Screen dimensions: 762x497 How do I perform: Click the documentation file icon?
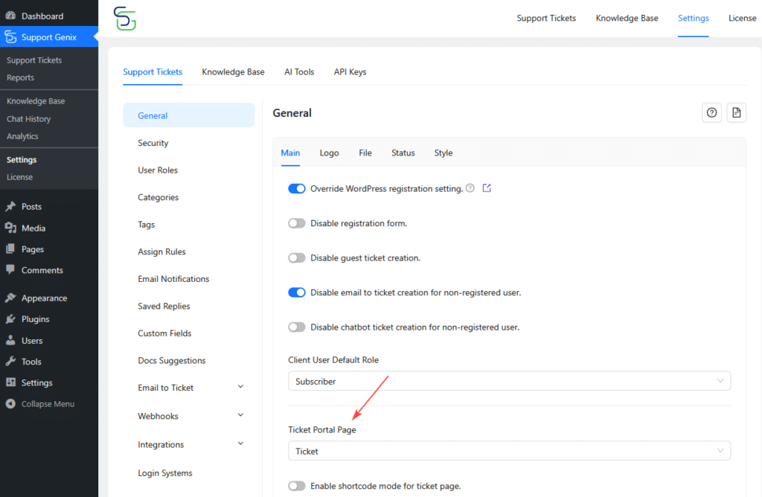pyautogui.click(x=736, y=112)
